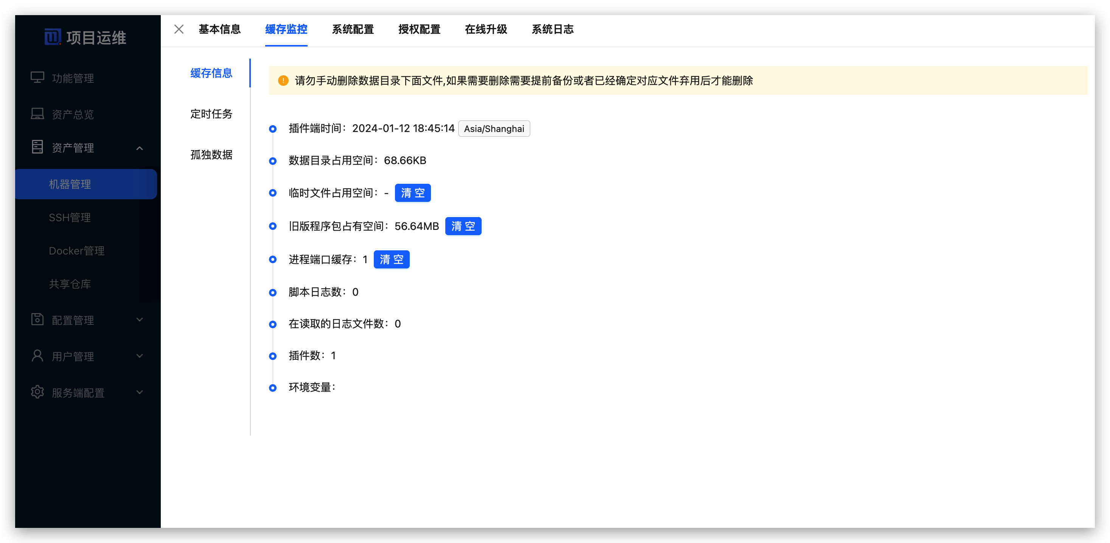Image resolution: width=1110 pixels, height=543 pixels.
Task: Select the 定时任务 sidebar item
Action: [x=211, y=114]
